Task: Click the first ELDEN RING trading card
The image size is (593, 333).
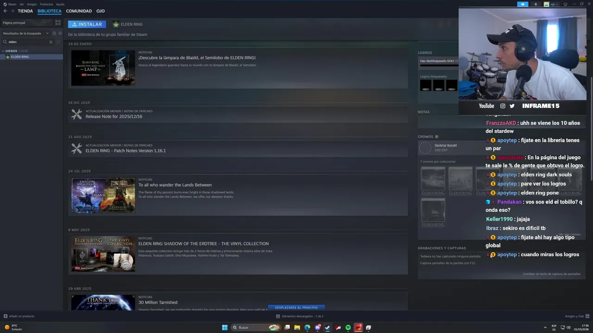Action: (x=433, y=181)
